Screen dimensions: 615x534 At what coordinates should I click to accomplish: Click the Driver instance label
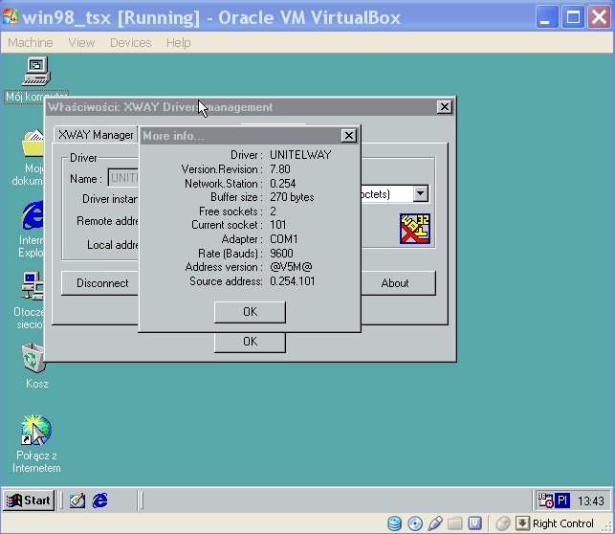(110, 199)
